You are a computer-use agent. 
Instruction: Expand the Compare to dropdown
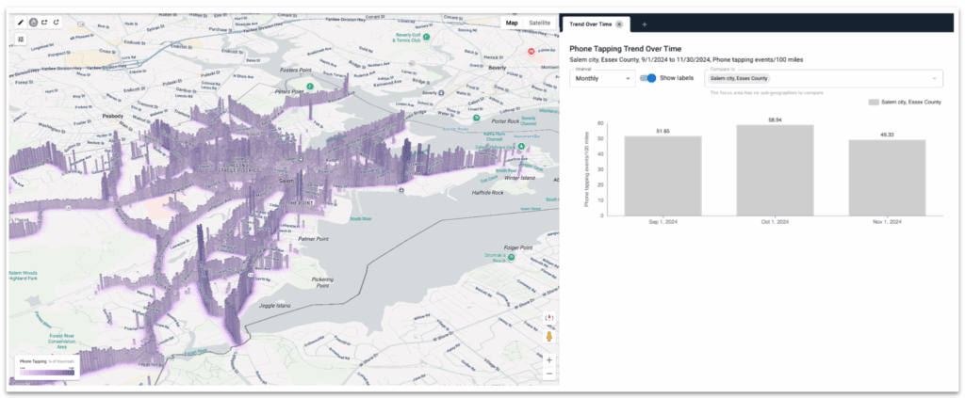[934, 79]
